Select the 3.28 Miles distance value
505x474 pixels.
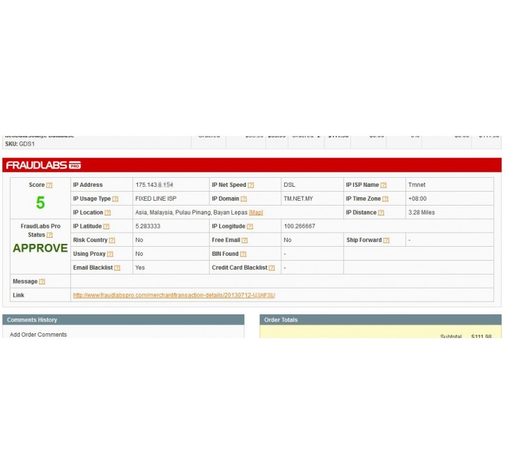click(x=421, y=213)
